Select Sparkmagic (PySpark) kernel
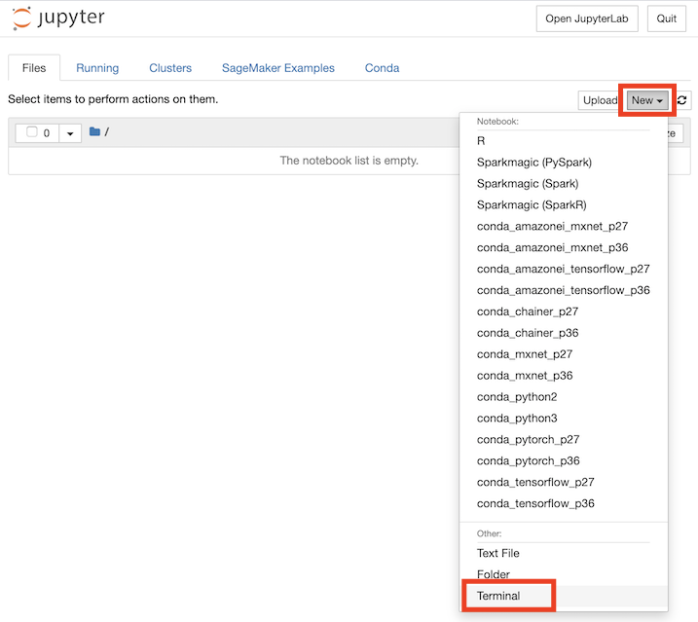Viewport: 698px width, 622px height. coord(563,162)
